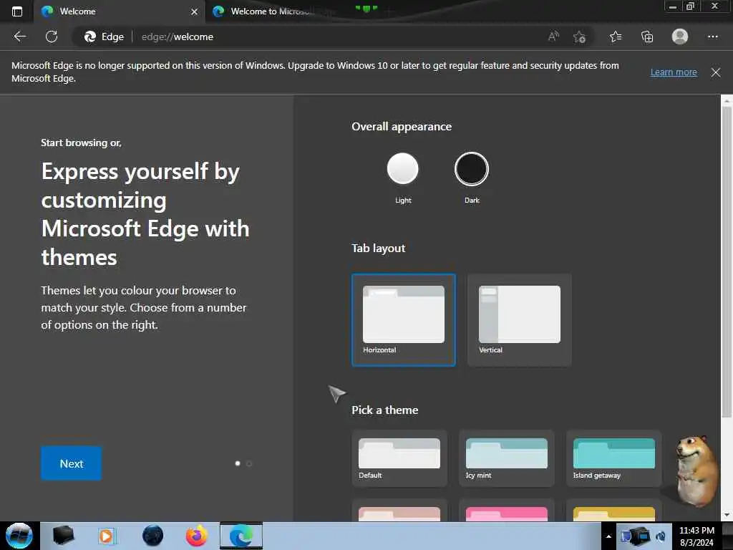Click the volume tray icon
This screenshot has height=550, width=733.
pos(661,536)
